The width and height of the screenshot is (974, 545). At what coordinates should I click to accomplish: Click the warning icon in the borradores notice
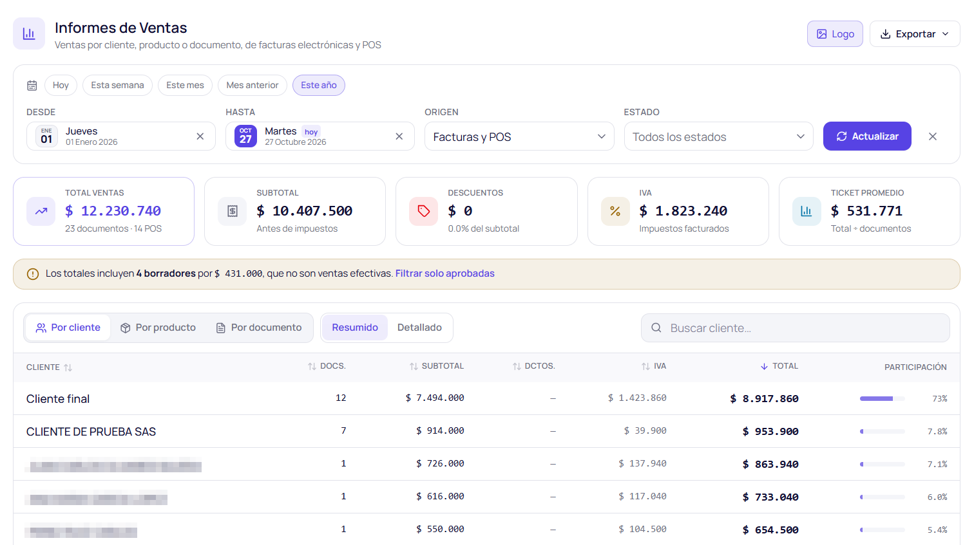coord(33,274)
